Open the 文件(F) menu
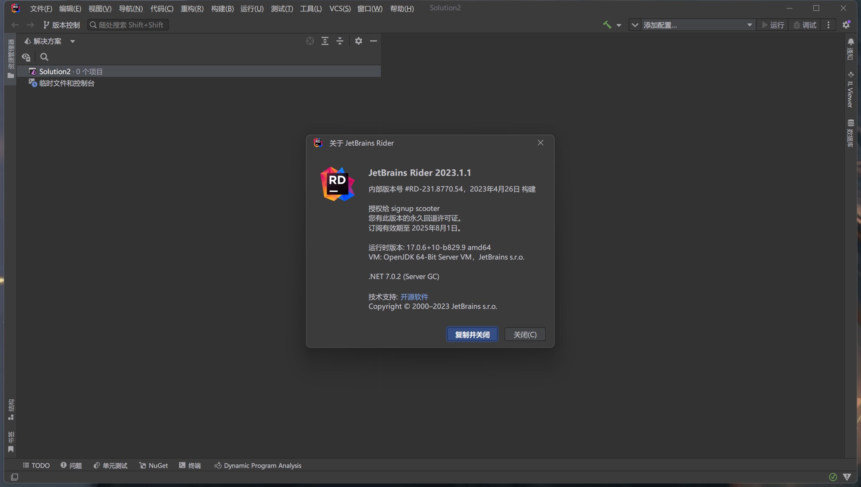The image size is (861, 487). (x=41, y=8)
